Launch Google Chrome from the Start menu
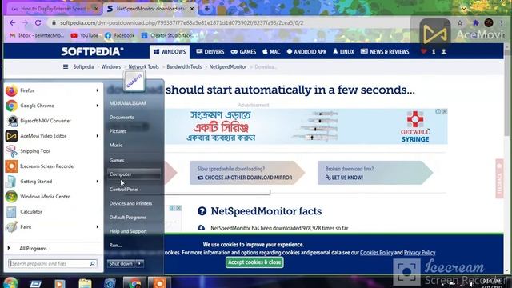 pos(52,106)
